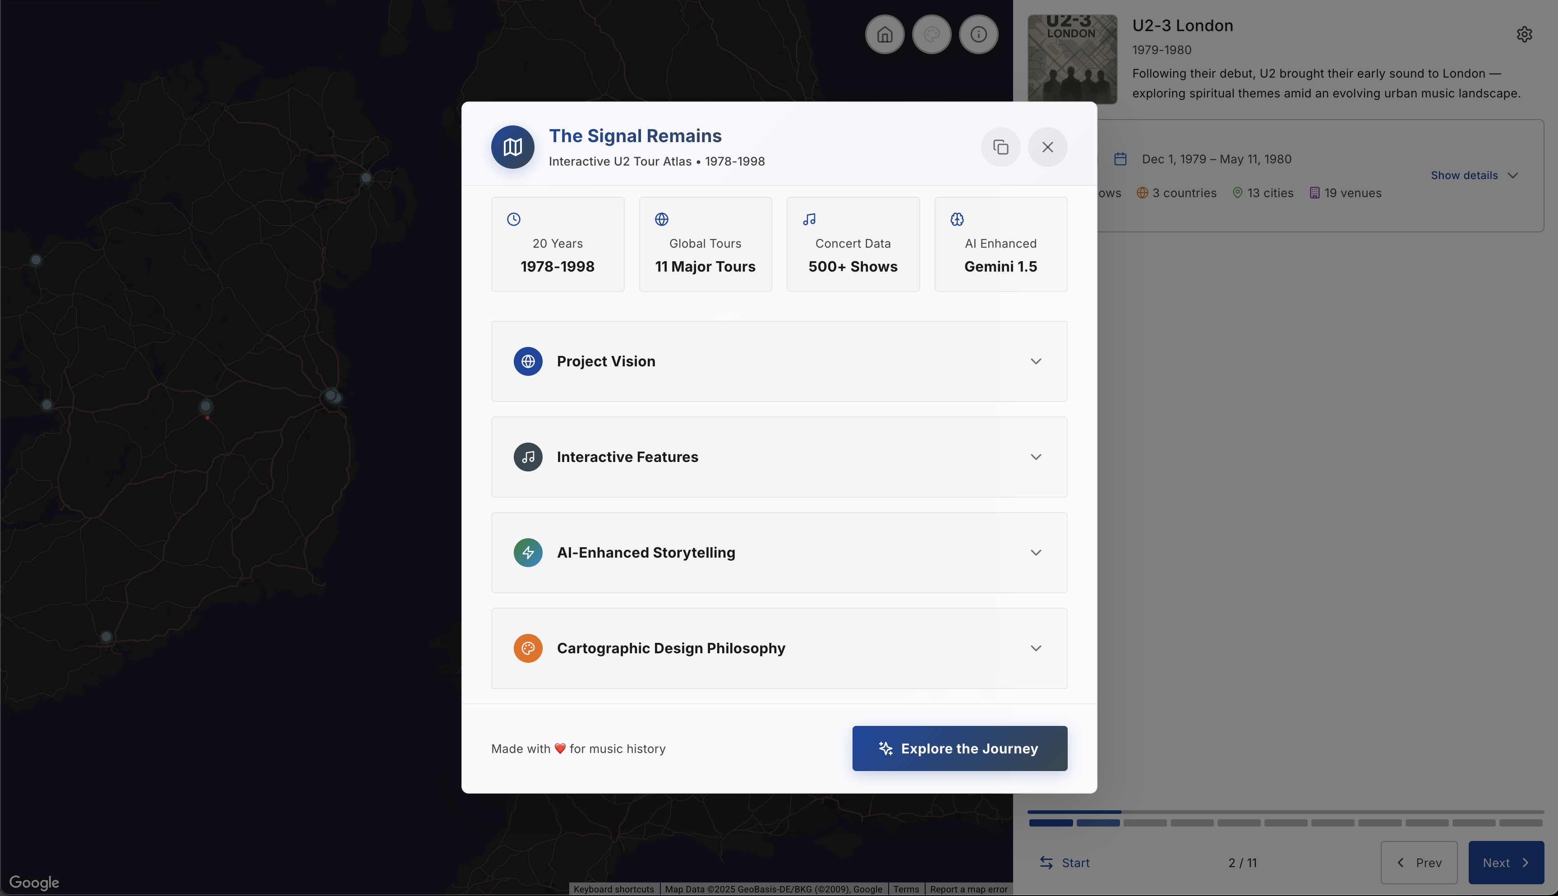Click the palette icon beside Cartographic Design Philosophy

528,648
